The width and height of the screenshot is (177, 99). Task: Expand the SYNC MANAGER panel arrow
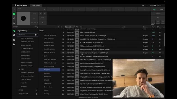(37, 94)
